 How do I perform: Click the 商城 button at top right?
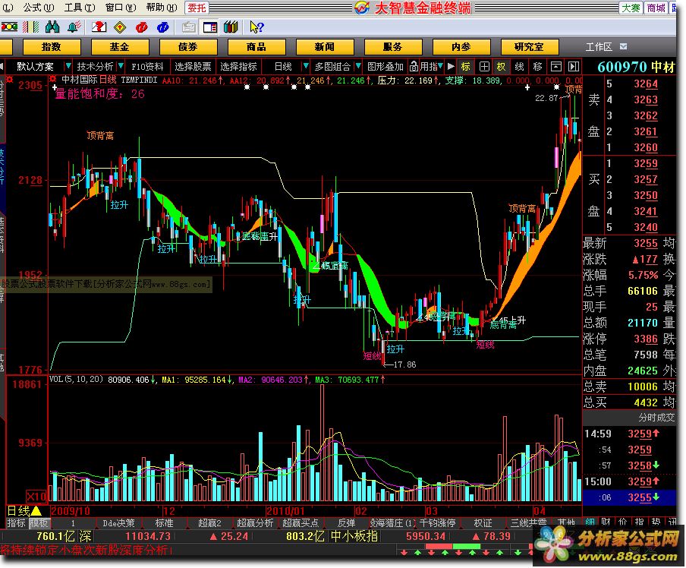[656, 8]
